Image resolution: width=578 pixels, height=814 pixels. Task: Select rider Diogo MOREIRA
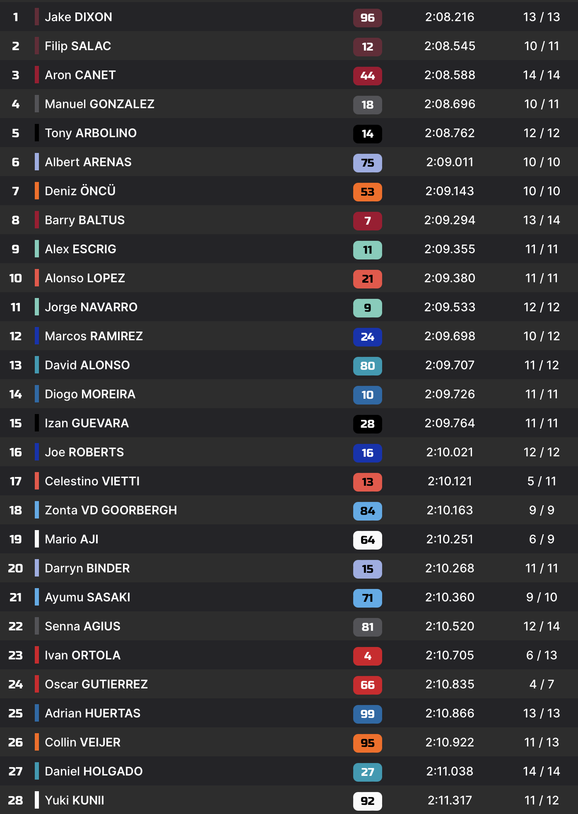point(90,394)
